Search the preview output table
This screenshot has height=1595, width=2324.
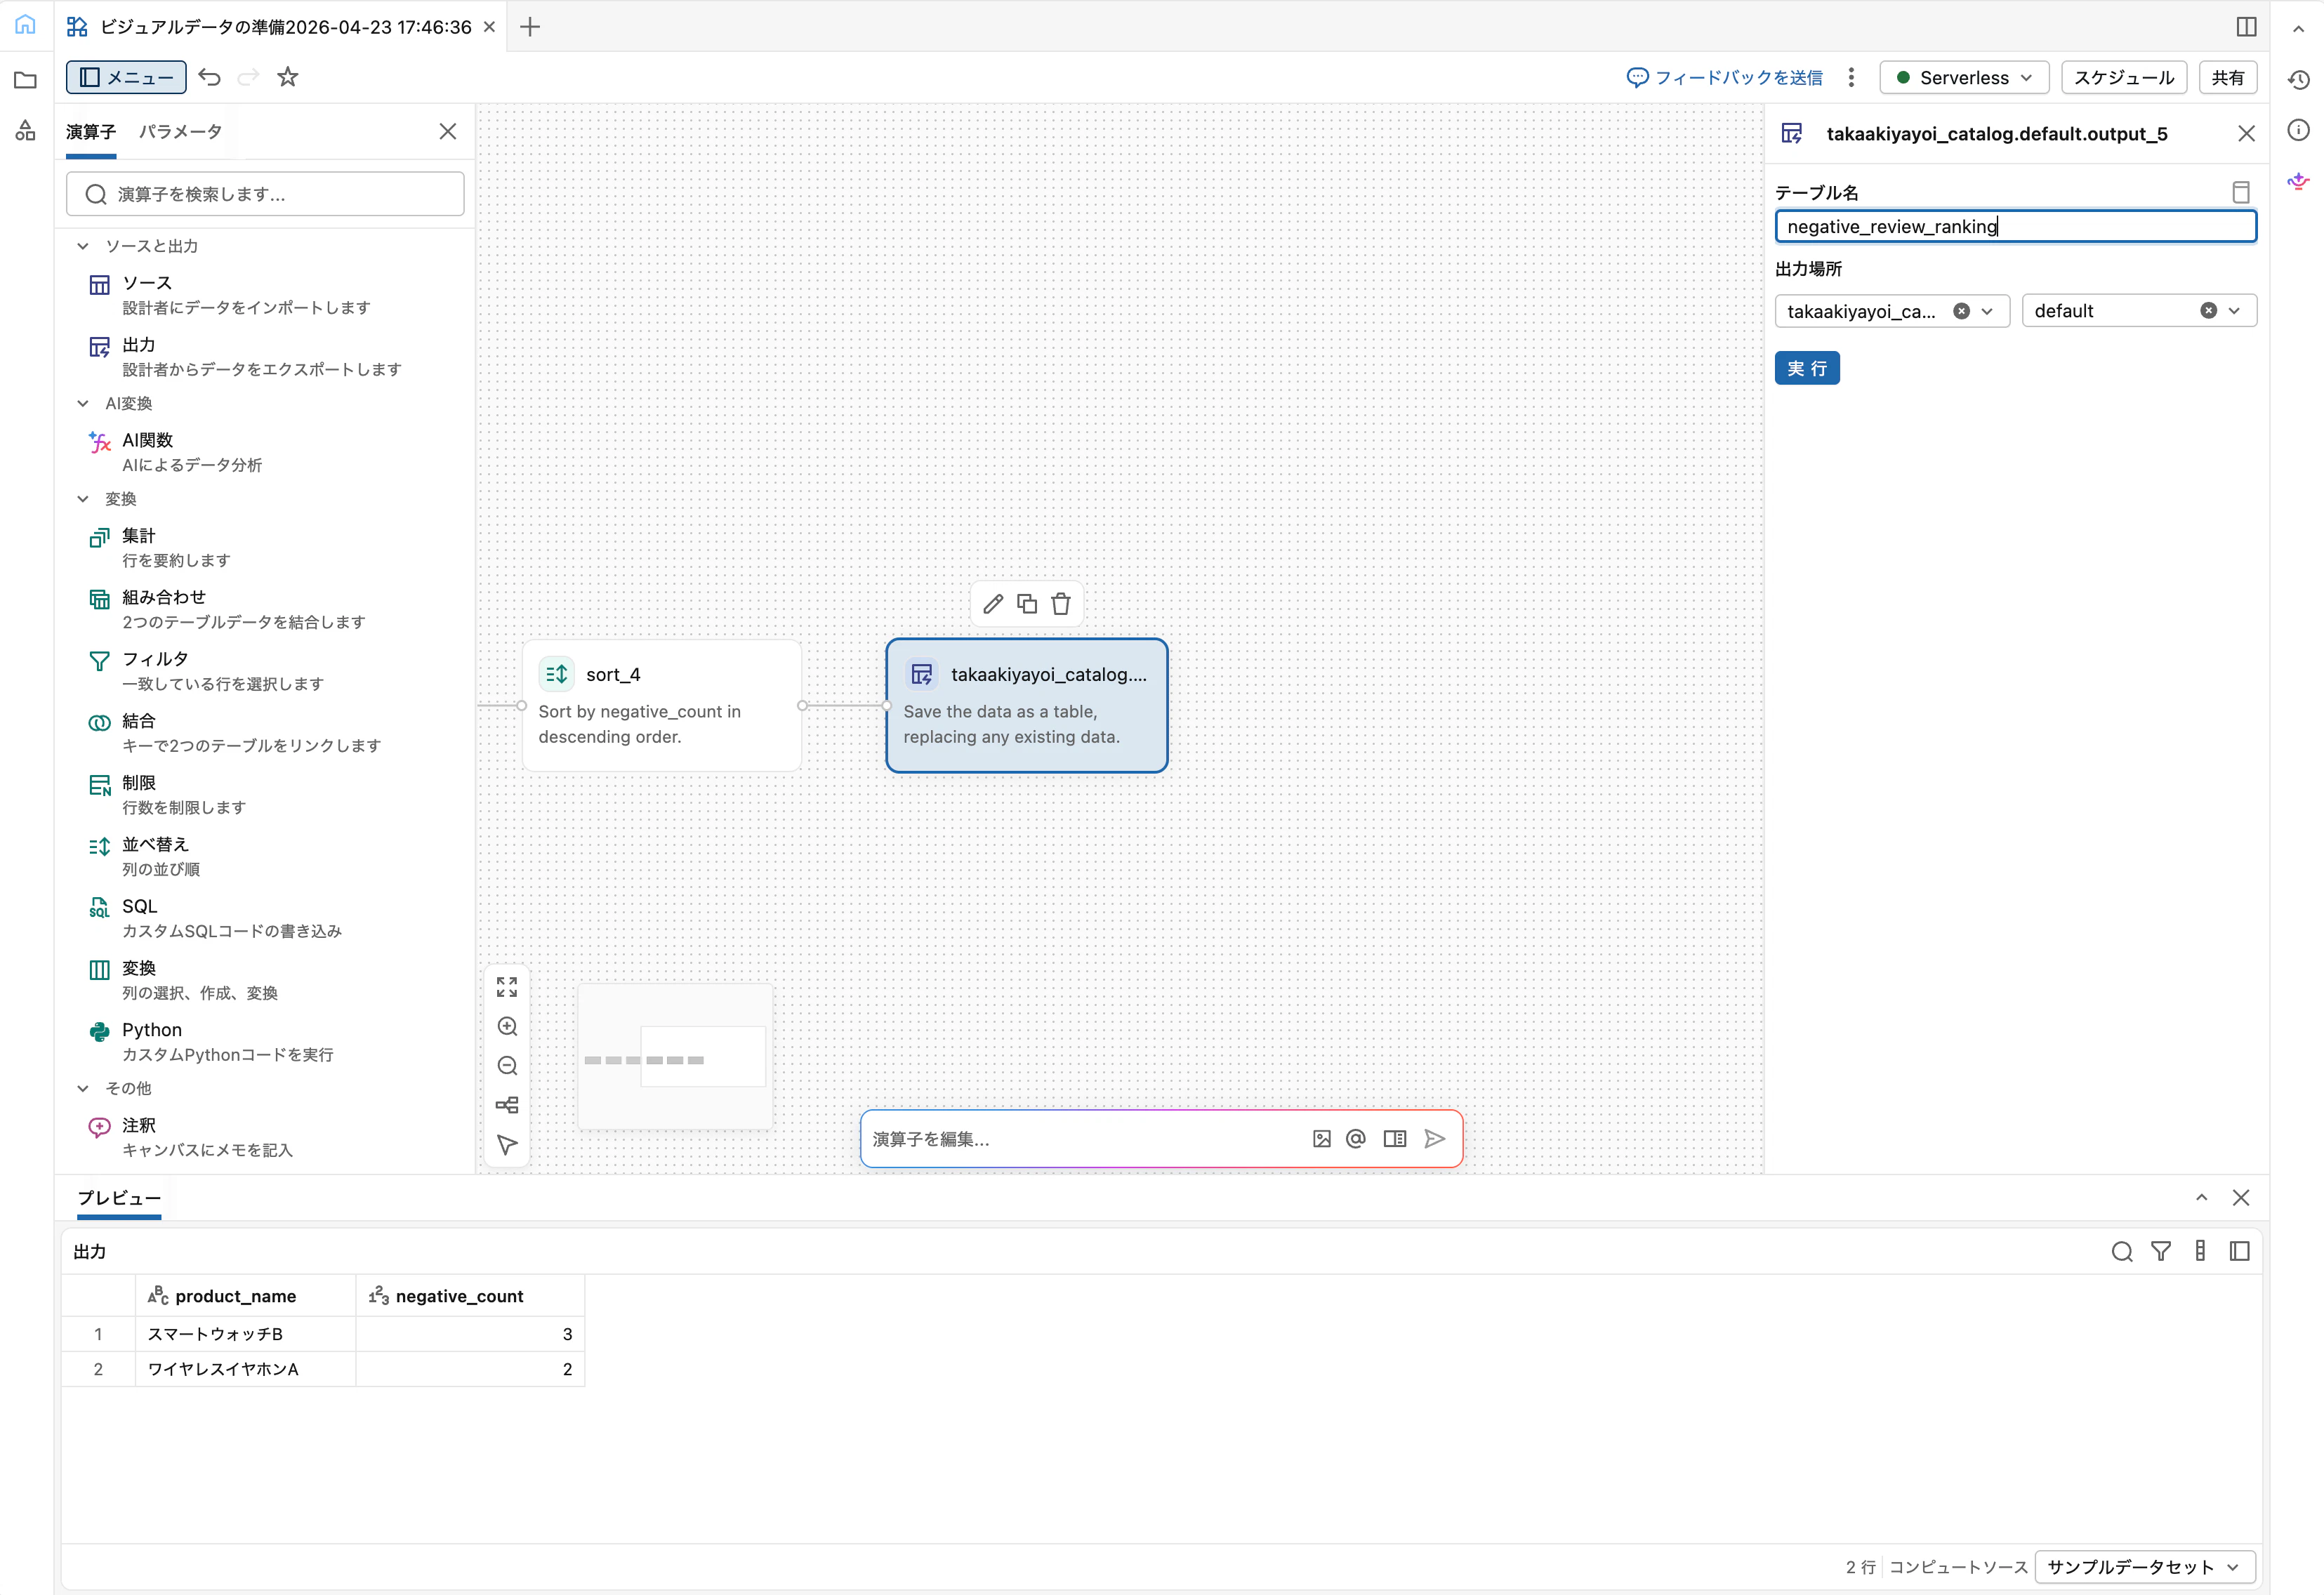pos(2121,1251)
